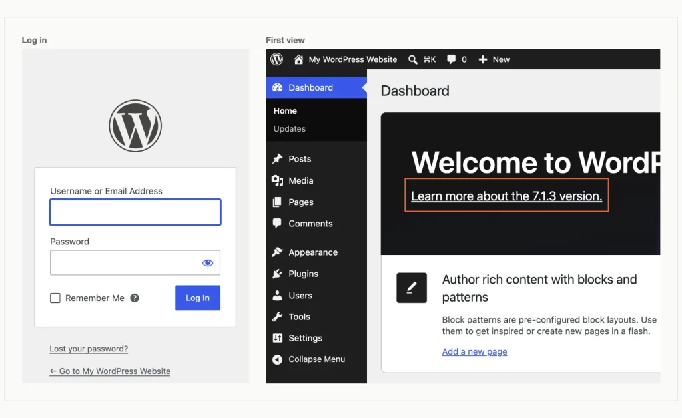This screenshot has width=682, height=418.
Task: Click the Tools wrench icon
Action: 278,316
